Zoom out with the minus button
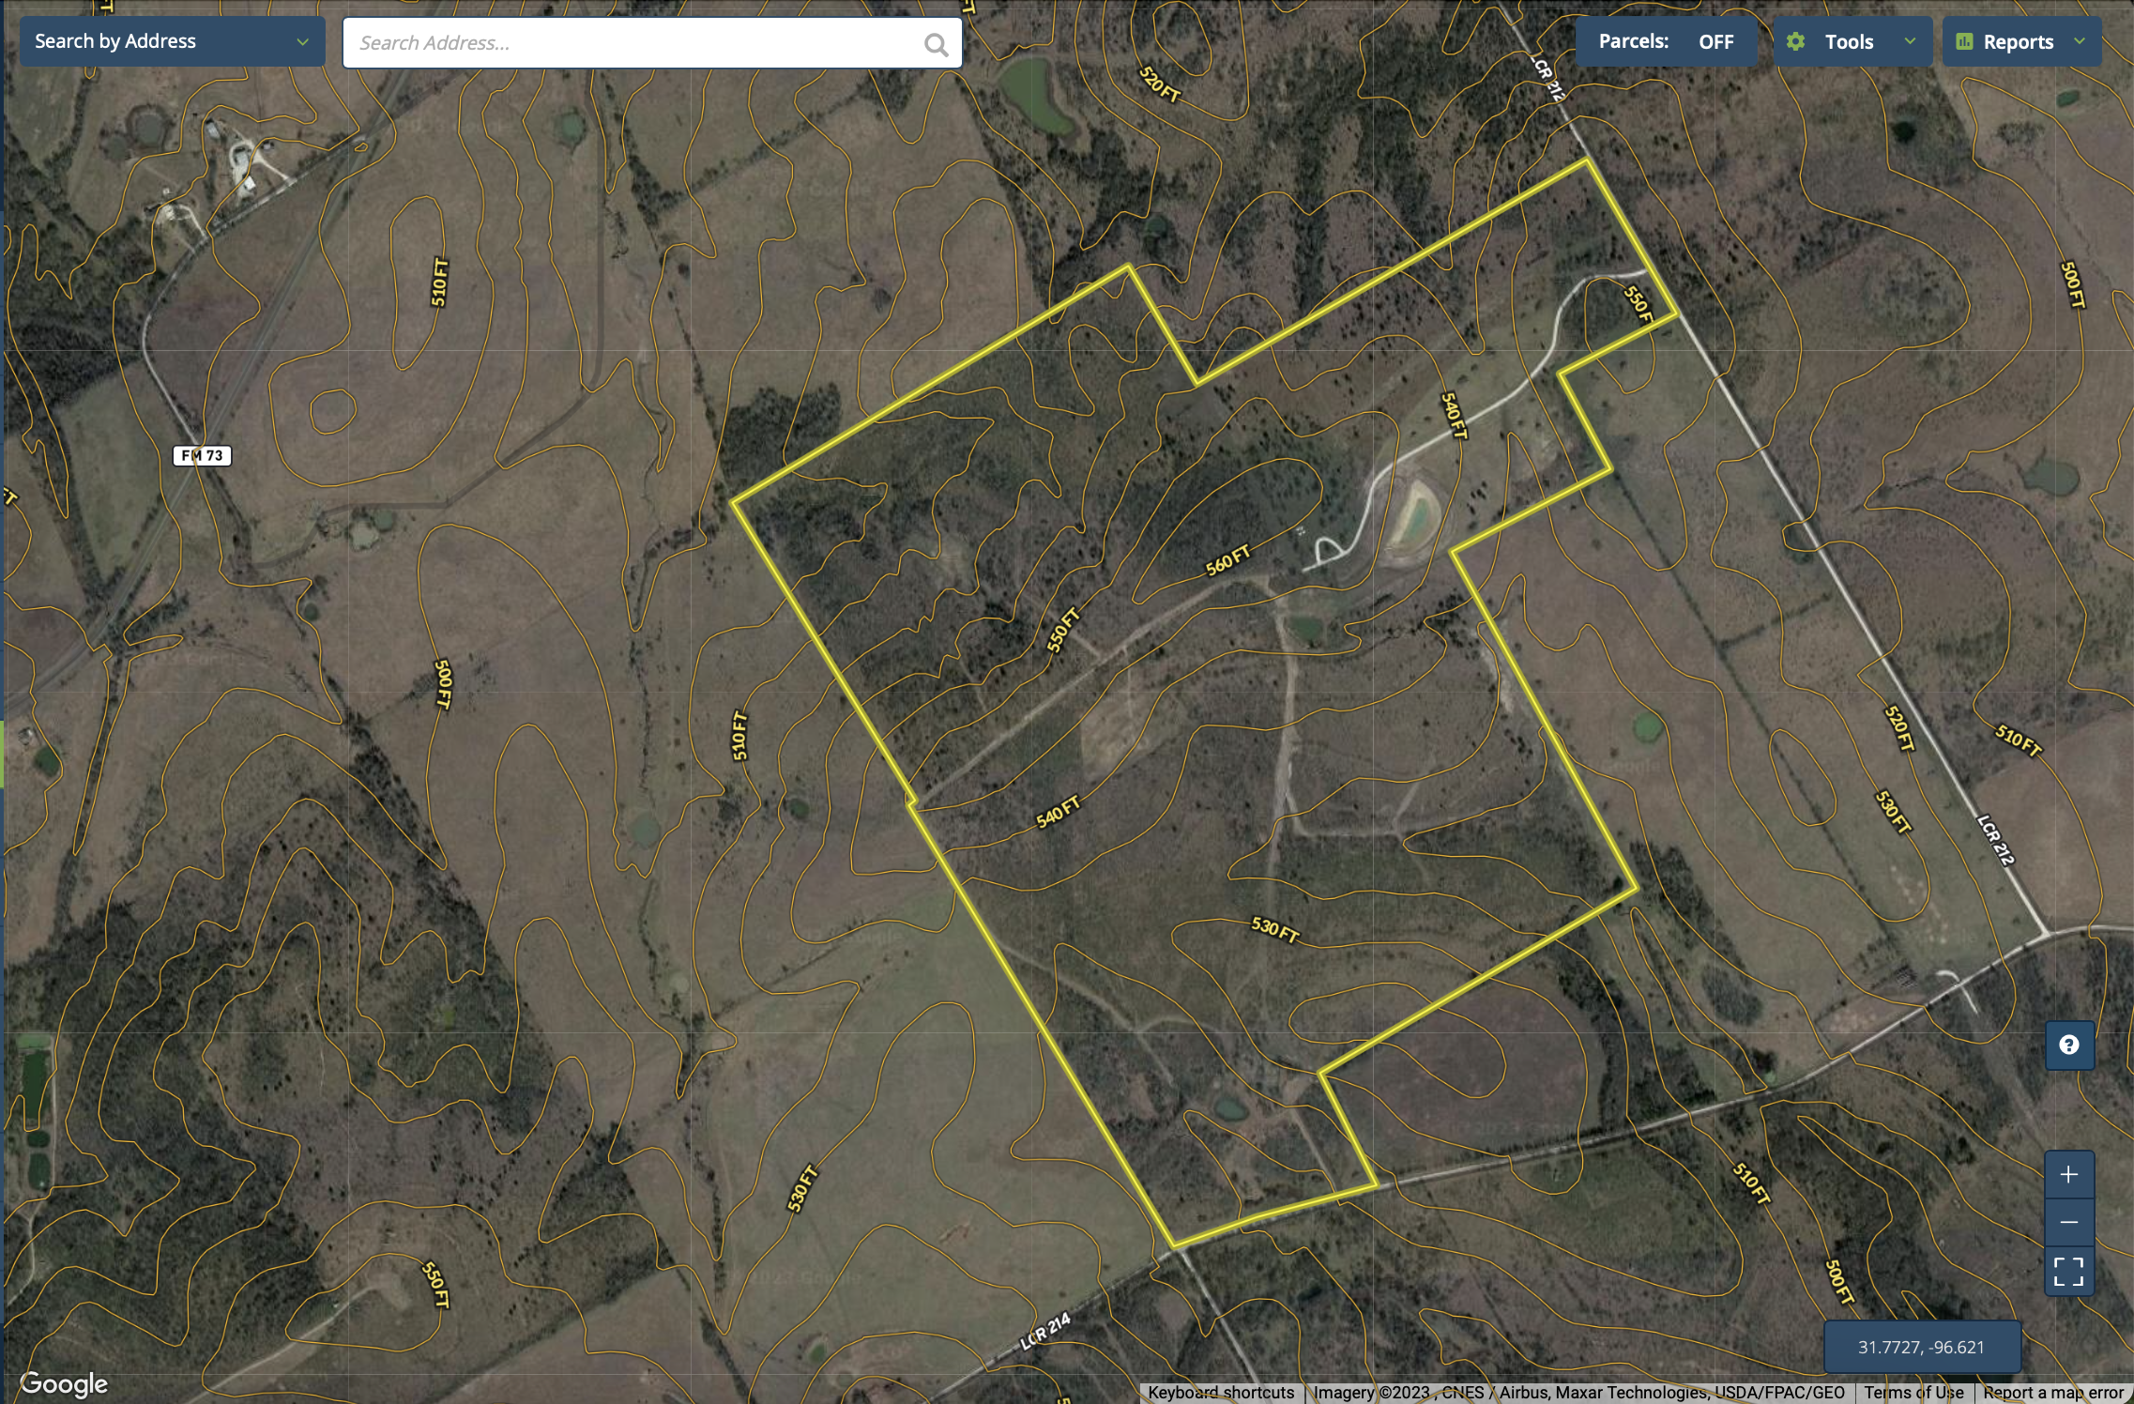This screenshot has width=2134, height=1404. [x=2069, y=1222]
